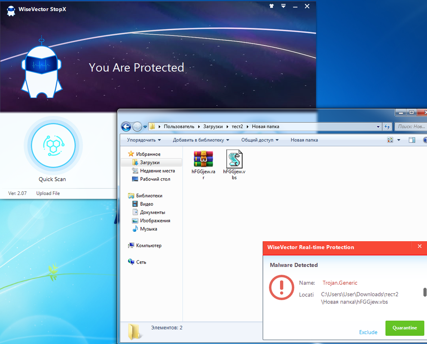Click the Ver: 2.07 version text
Viewport: 427px width, 344px height.
(x=18, y=193)
